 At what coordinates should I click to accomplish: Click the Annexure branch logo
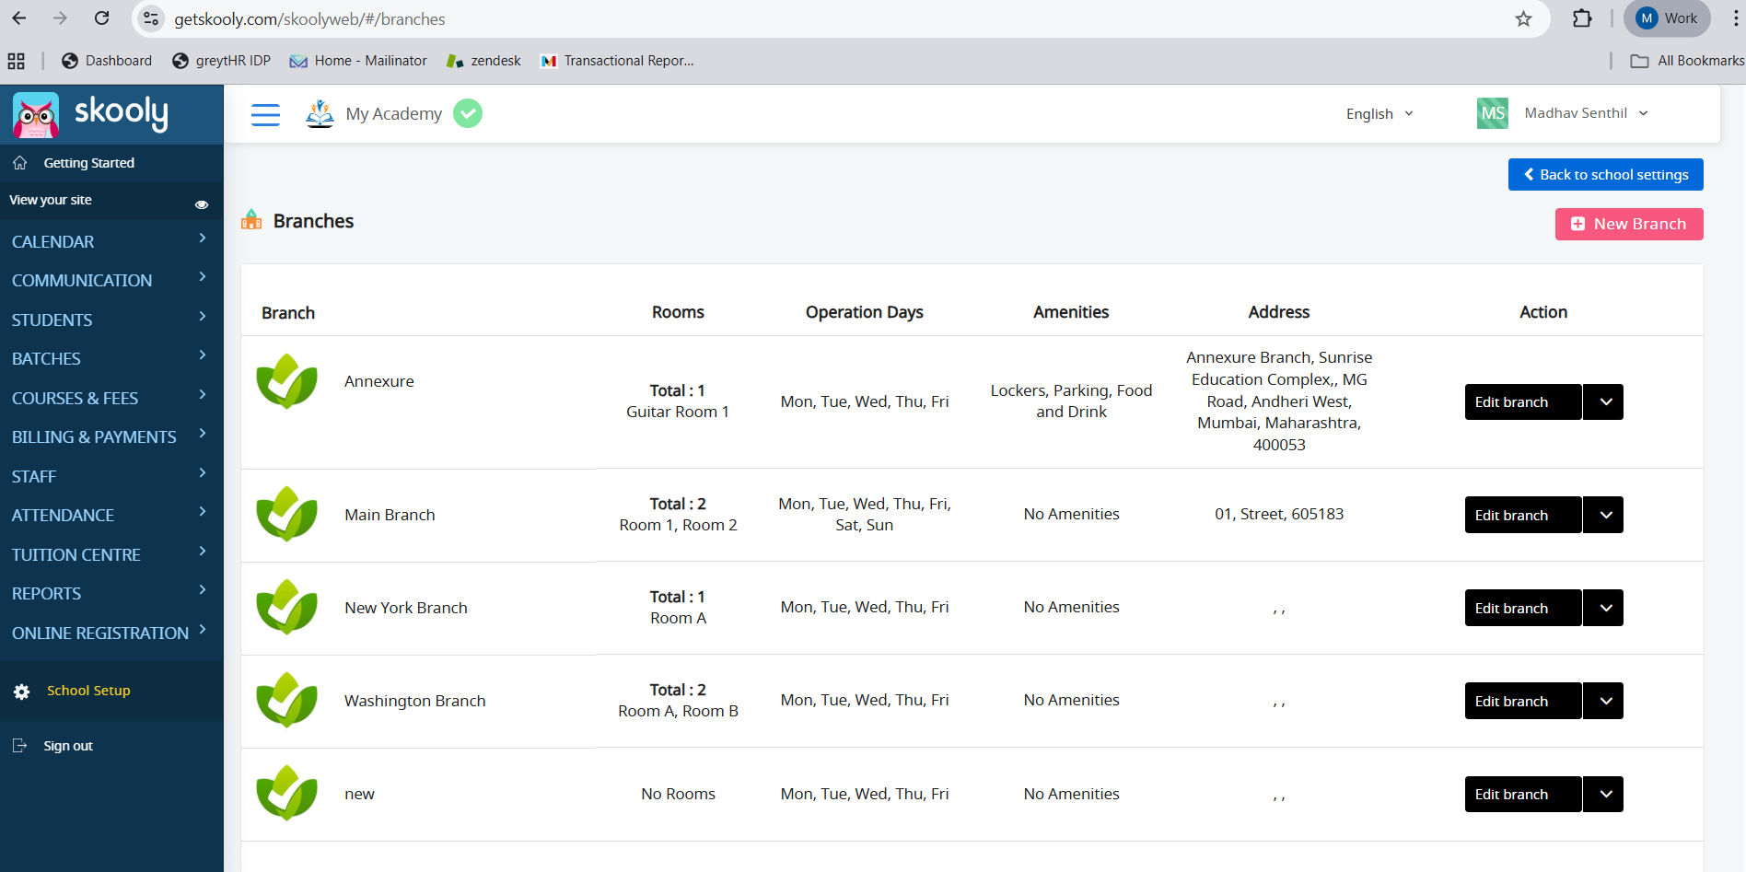[286, 381]
